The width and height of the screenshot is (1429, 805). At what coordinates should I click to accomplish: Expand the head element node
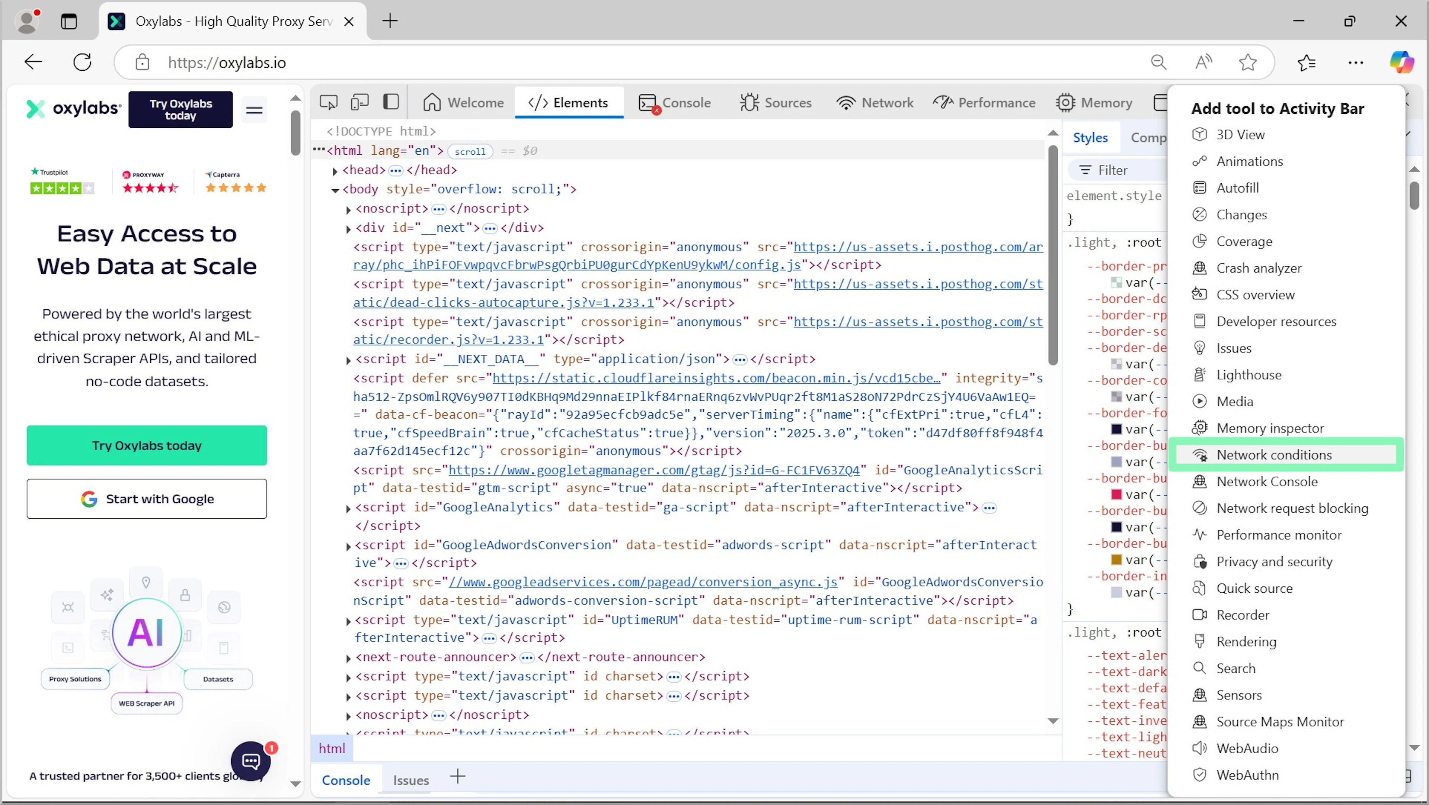[x=335, y=171]
